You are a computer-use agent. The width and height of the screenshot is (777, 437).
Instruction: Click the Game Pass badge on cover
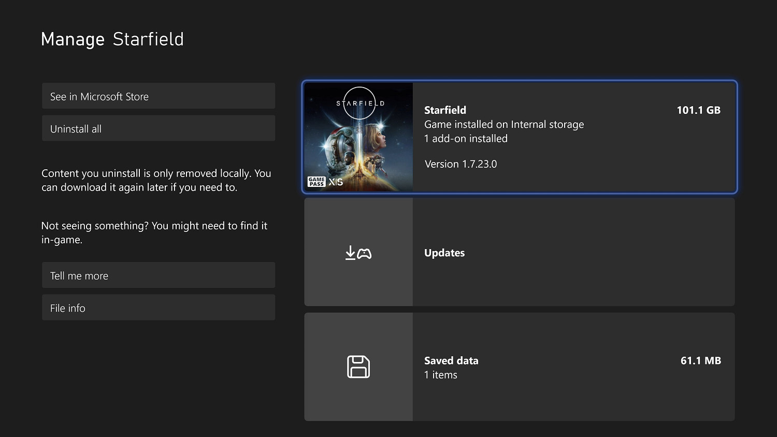[x=316, y=182]
